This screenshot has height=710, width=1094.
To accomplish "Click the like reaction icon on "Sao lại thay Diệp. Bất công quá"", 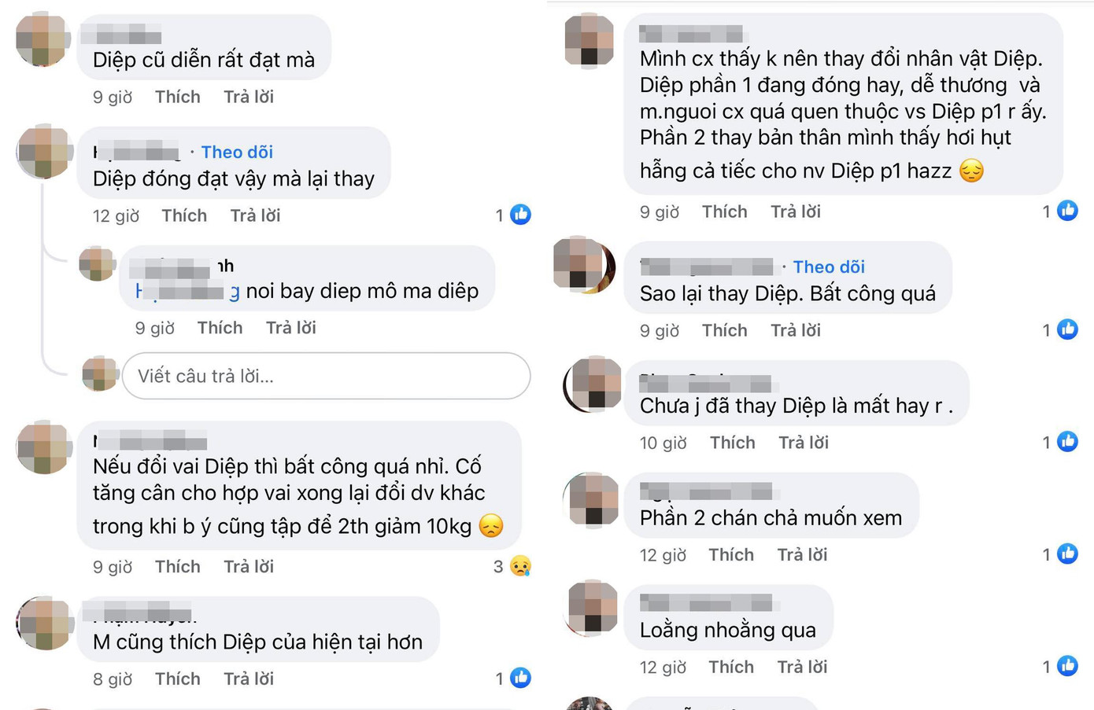I will pyautogui.click(x=1066, y=329).
